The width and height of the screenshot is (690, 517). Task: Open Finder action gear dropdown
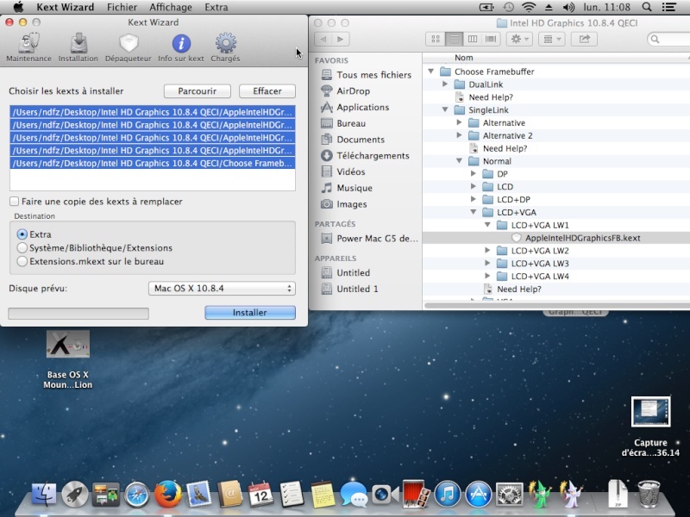pos(520,39)
